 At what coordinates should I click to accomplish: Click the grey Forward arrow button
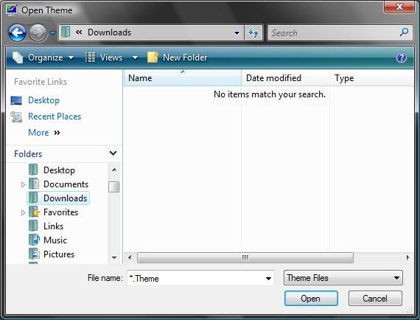pos(38,33)
